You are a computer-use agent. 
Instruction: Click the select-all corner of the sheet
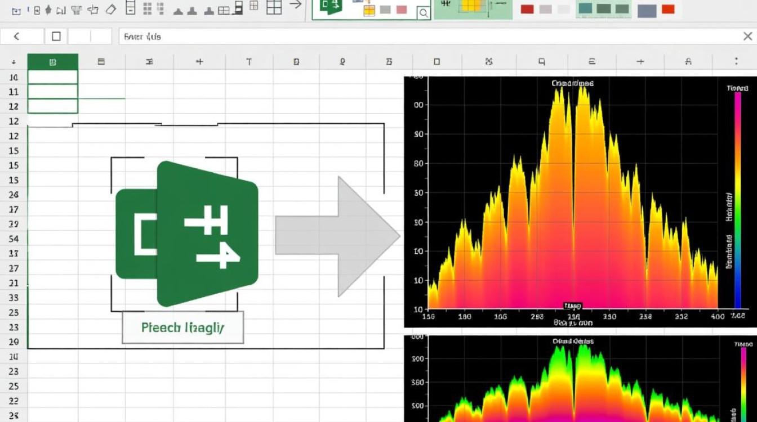14,62
